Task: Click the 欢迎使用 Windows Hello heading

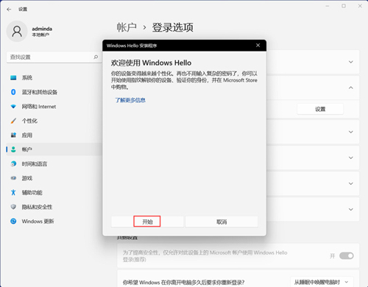Action: (151, 63)
